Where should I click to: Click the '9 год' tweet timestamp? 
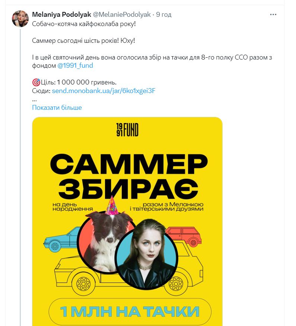point(164,15)
